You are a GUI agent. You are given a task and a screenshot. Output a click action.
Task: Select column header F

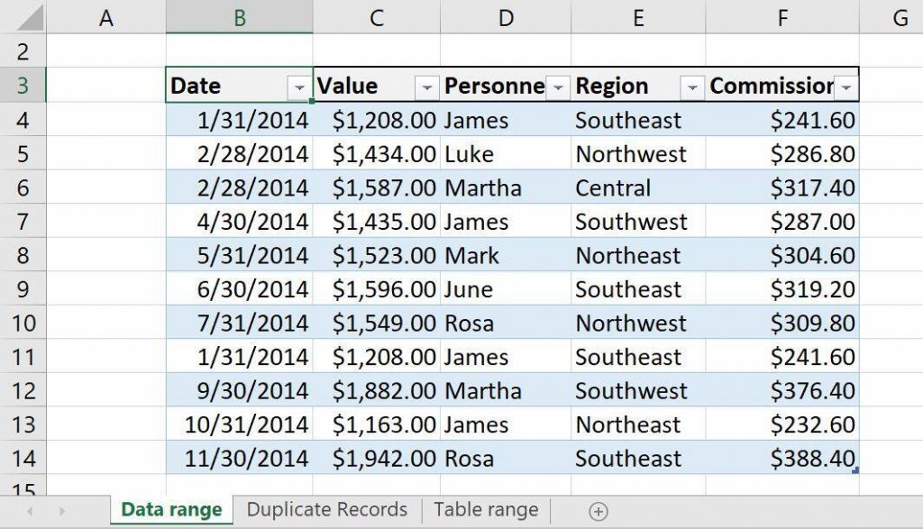click(x=781, y=16)
